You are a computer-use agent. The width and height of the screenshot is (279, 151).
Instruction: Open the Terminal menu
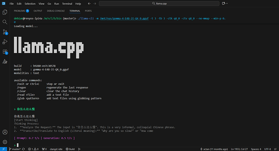coord(67,4)
